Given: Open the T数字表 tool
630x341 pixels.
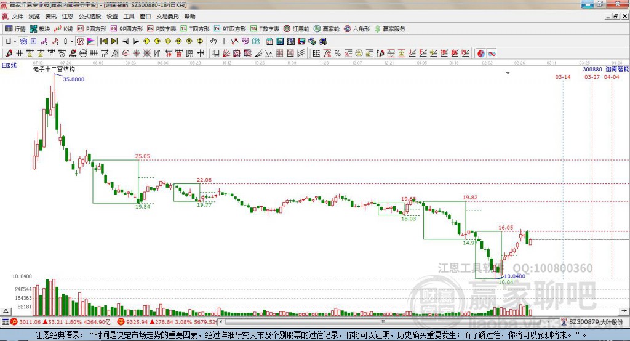Looking at the screenshot, I should click(265, 28).
